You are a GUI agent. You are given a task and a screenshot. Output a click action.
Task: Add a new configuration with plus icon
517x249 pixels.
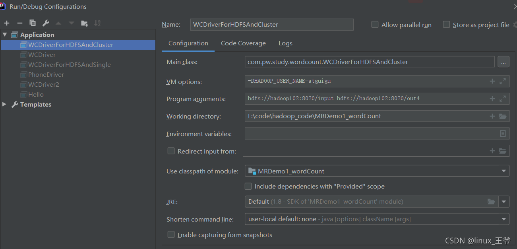7,23
